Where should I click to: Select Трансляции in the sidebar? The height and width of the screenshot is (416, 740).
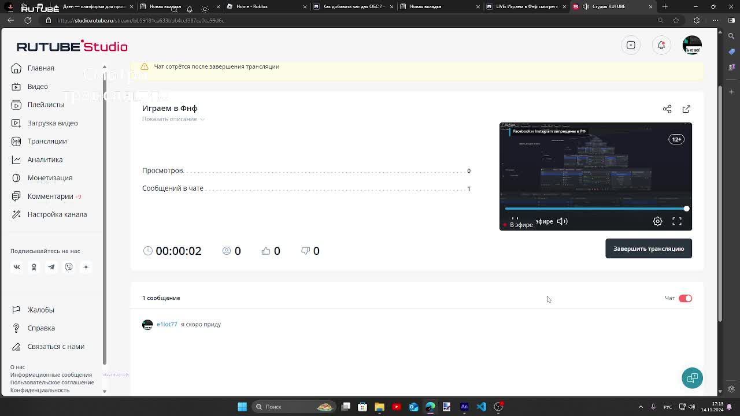coord(47,141)
